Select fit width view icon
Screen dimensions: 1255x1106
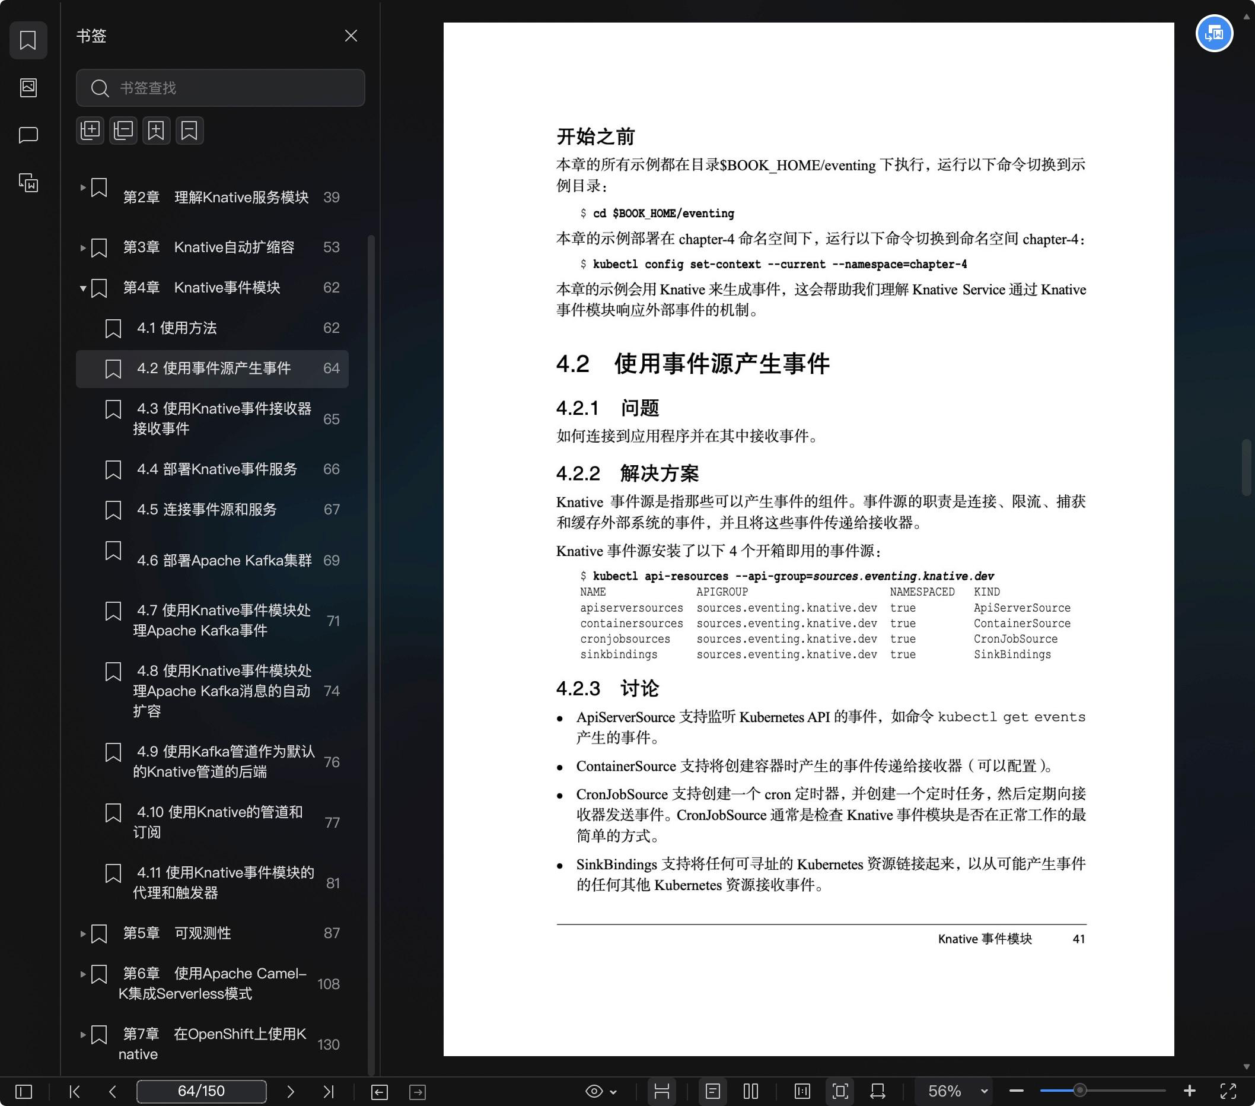pyautogui.click(x=878, y=1091)
